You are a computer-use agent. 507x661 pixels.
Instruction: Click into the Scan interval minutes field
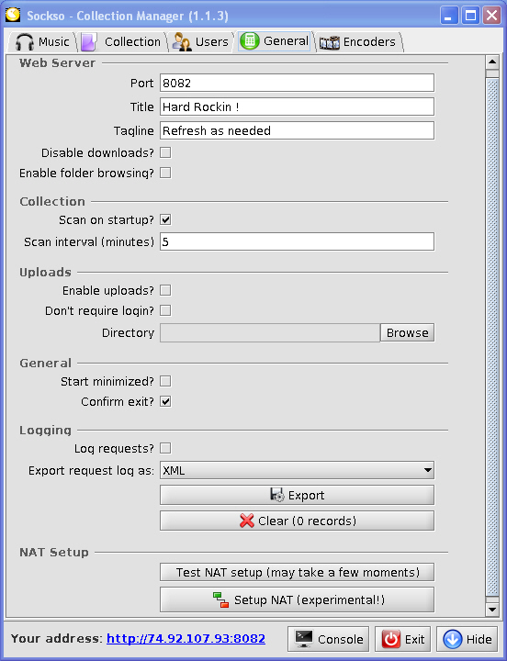[297, 241]
